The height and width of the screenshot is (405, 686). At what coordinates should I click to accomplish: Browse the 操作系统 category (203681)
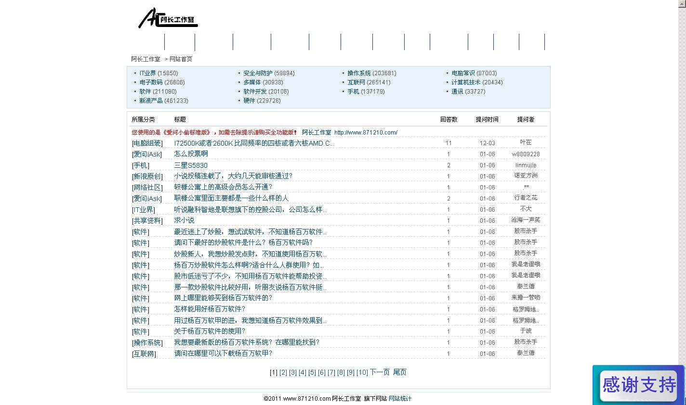point(359,73)
